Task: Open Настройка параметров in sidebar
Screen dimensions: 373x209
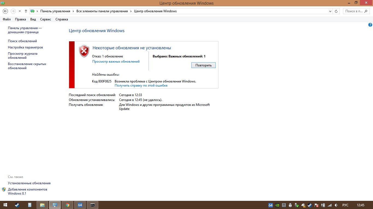Action: tap(25, 47)
